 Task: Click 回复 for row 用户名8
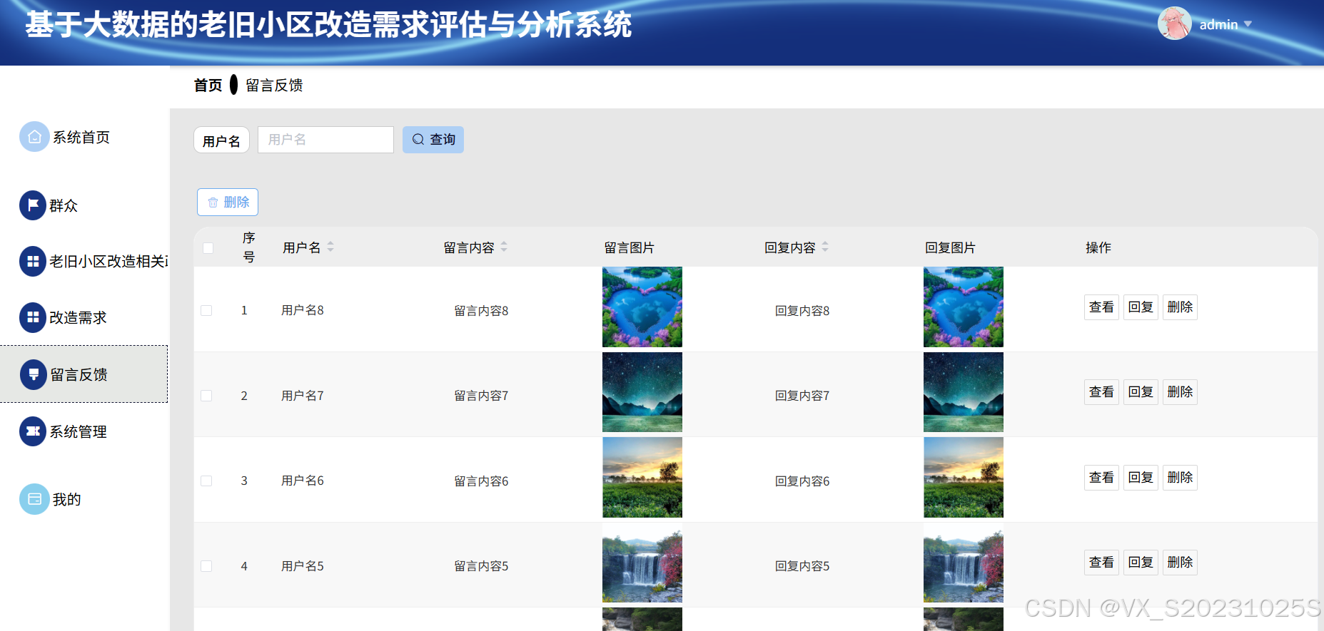1141,307
